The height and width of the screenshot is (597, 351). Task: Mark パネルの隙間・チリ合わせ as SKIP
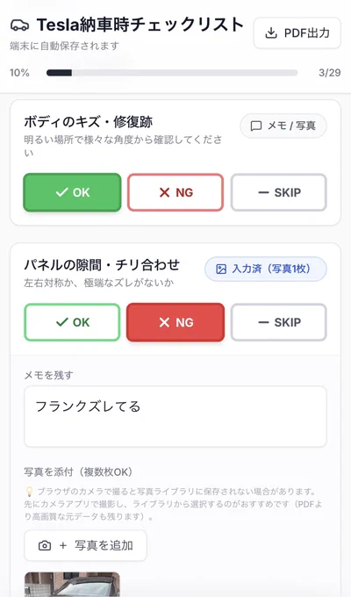279,322
